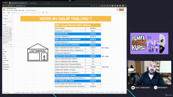Select the Text shape in General

(x=8, y=27)
